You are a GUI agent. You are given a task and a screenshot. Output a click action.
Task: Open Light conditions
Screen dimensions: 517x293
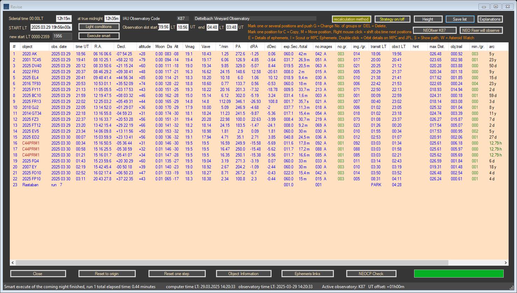coord(99,27)
